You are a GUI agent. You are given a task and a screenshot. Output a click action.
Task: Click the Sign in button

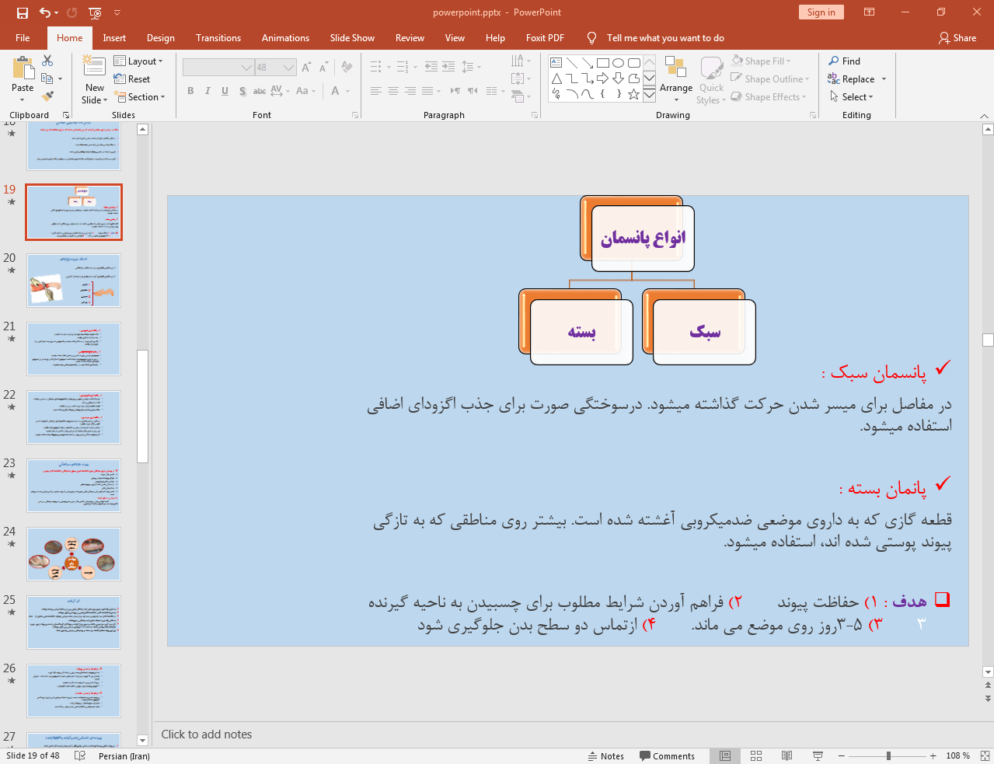click(x=821, y=12)
